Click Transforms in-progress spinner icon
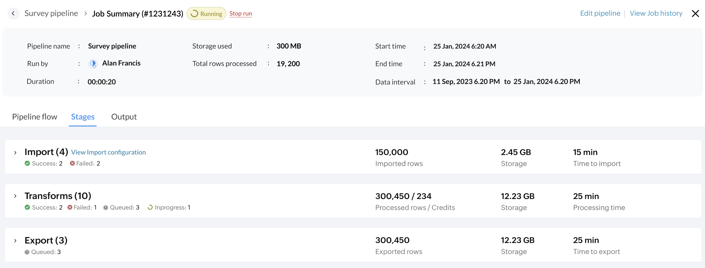The height and width of the screenshot is (268, 705). [x=150, y=207]
